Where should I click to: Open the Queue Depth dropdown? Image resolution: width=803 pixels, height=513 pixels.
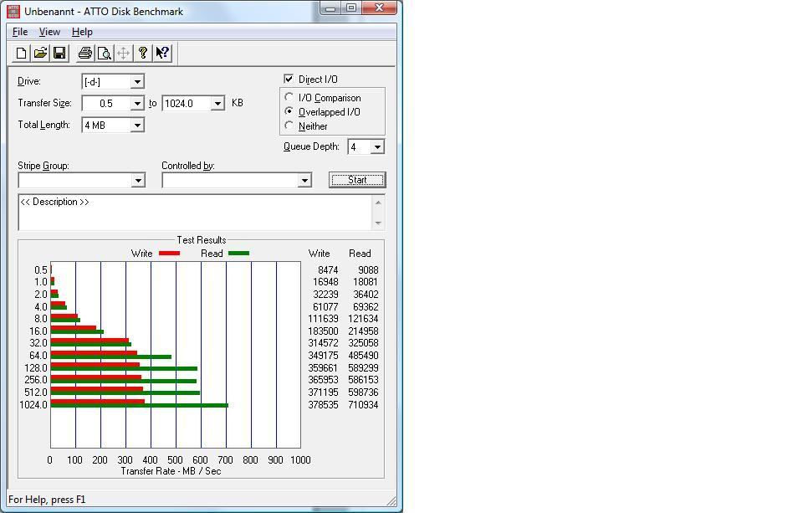click(377, 147)
